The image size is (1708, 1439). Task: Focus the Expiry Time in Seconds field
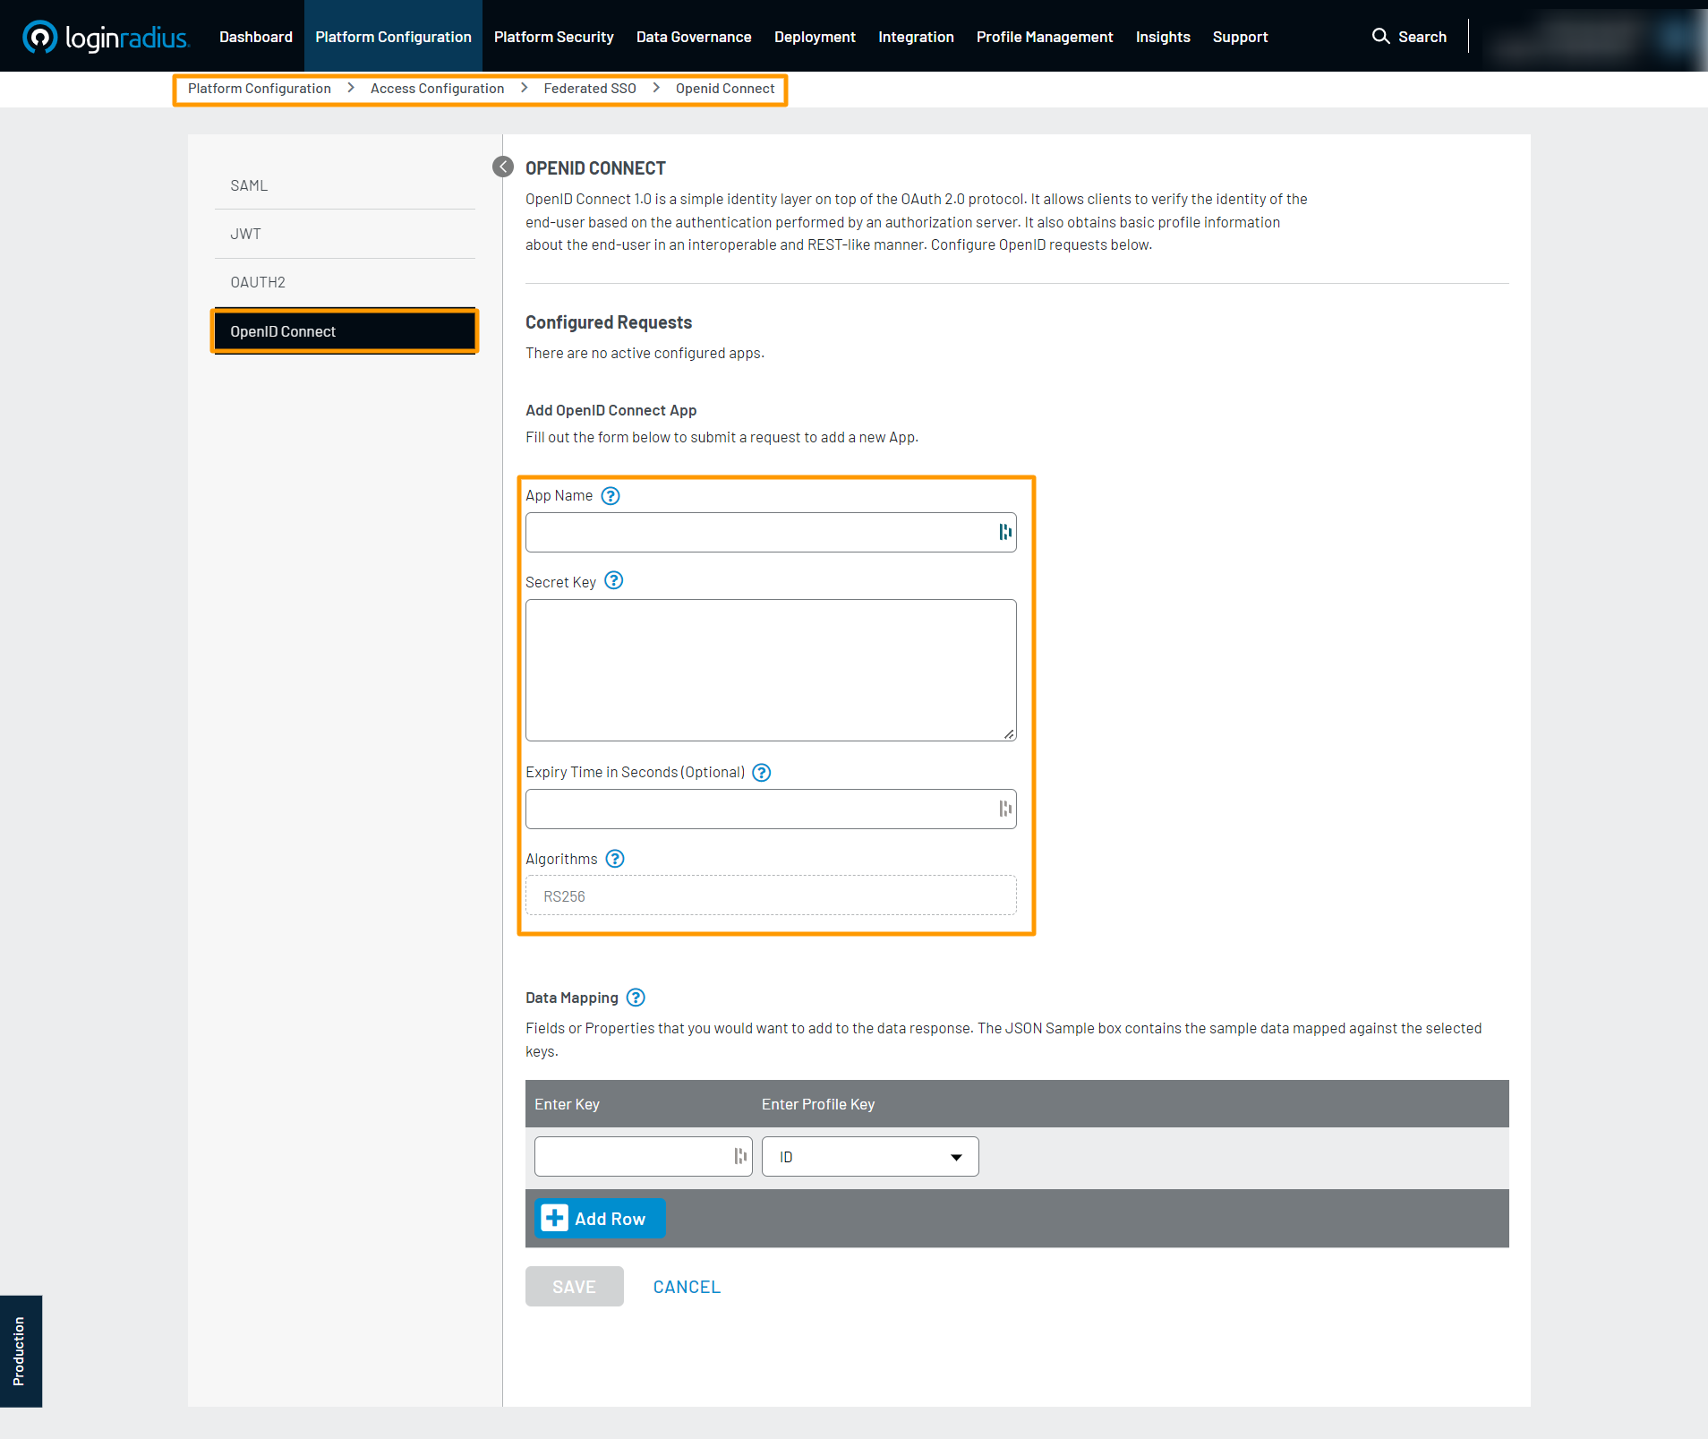(771, 809)
